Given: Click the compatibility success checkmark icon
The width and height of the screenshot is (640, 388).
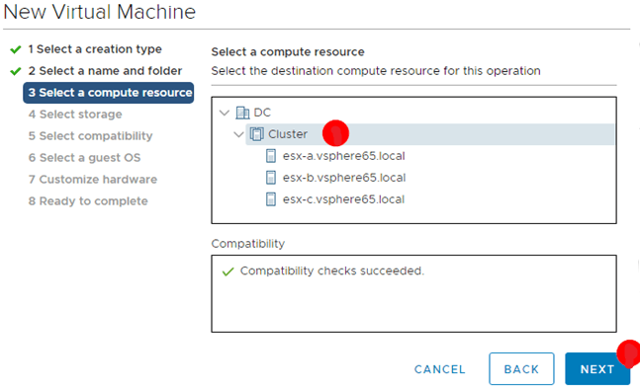Looking at the screenshot, I should coord(228,272).
